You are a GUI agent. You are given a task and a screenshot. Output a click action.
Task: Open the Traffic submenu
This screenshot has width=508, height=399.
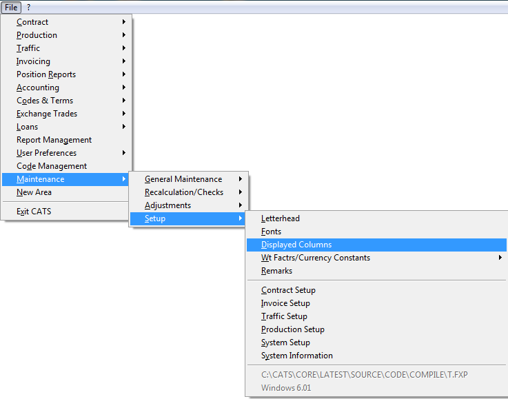pos(65,48)
